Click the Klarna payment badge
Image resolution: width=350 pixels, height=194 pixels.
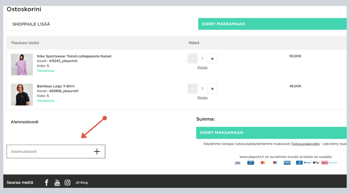(324, 163)
